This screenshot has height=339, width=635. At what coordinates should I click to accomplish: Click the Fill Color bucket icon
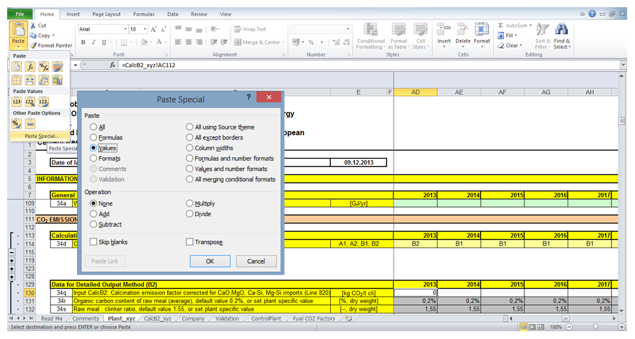(x=143, y=42)
